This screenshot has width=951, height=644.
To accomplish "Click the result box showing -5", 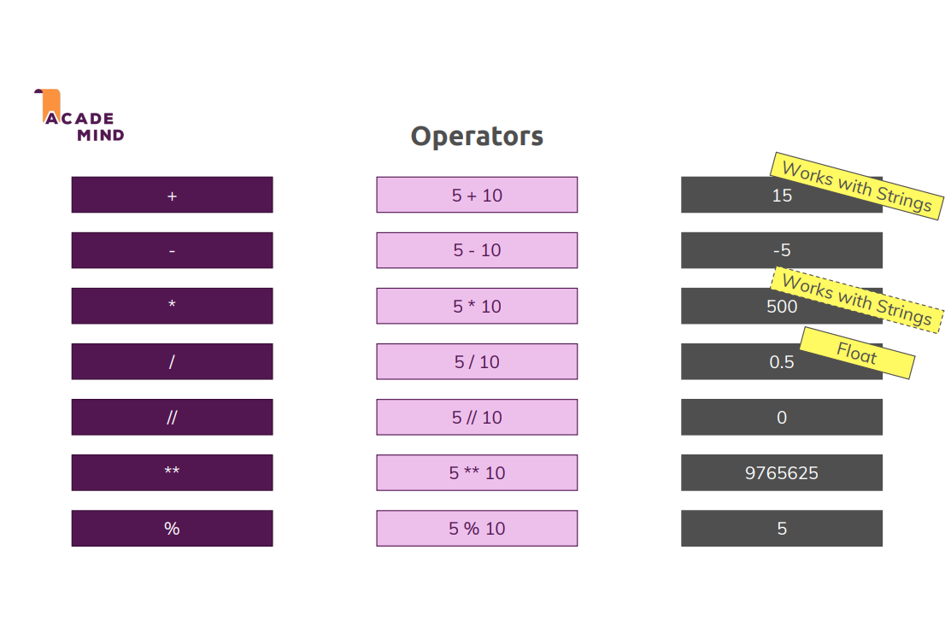I will (x=781, y=250).
